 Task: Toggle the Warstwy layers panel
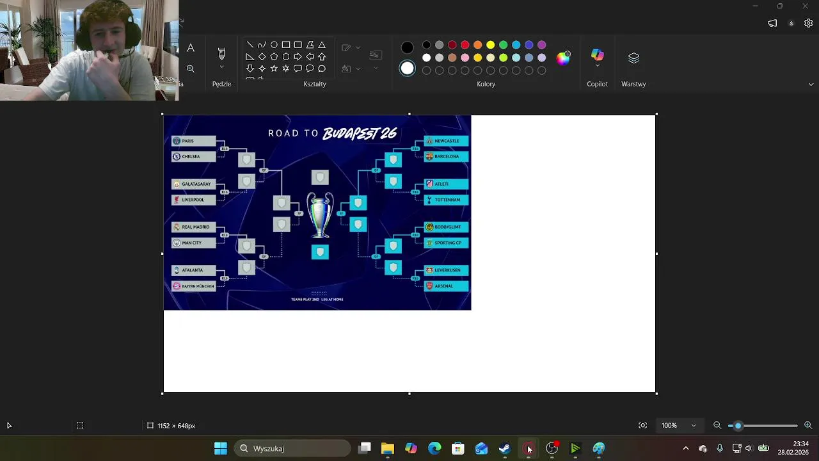coord(633,58)
